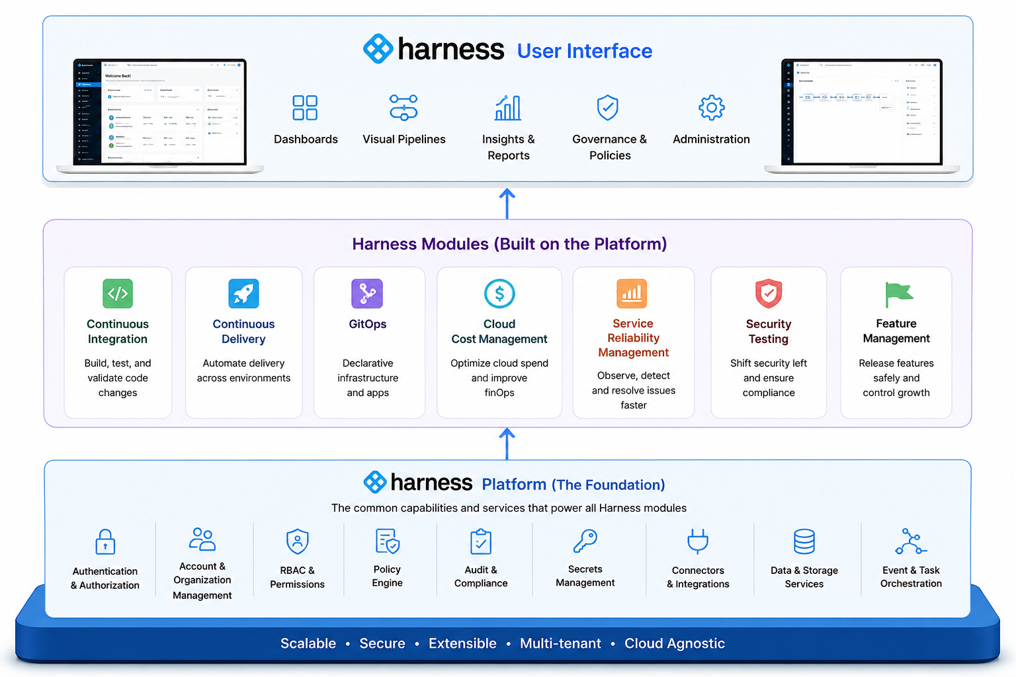Screen dimensions: 1016x677
Task: Click the Continuous Integration code icon
Action: point(118,294)
